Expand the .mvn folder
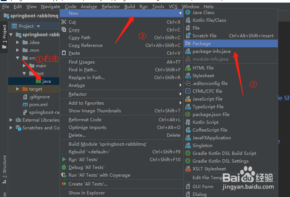This screenshot has height=197, width=290. tap(18, 50)
